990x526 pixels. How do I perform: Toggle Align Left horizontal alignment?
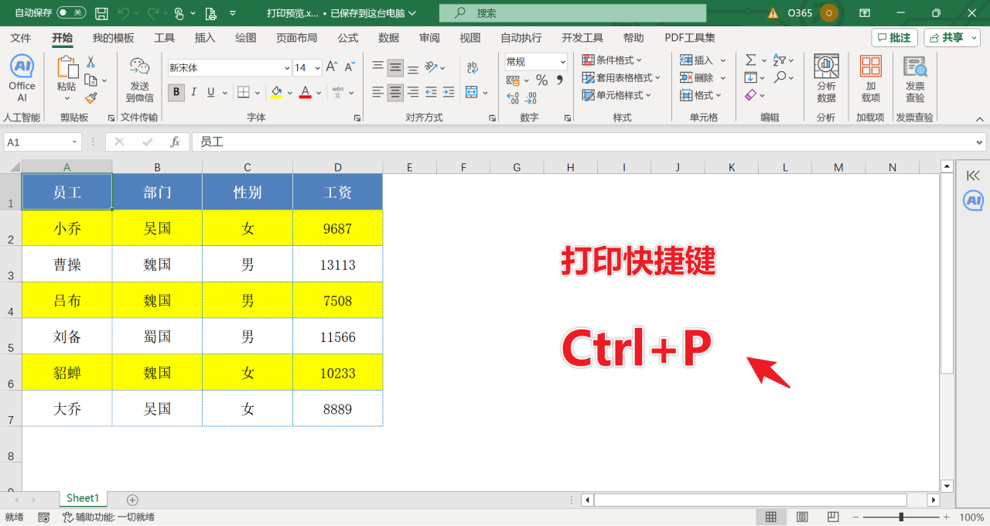coord(377,93)
